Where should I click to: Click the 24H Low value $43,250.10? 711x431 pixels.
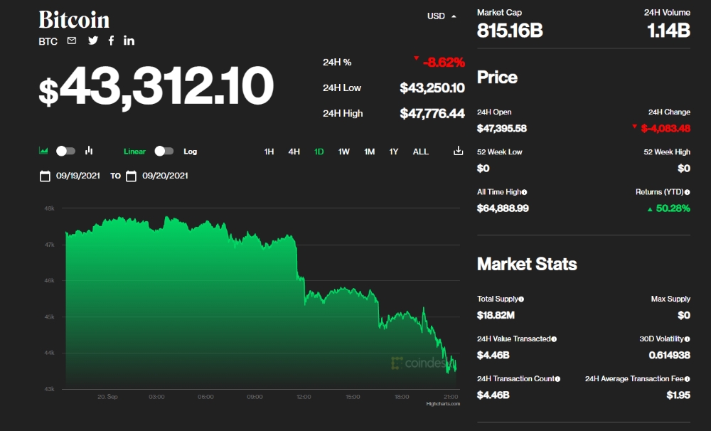pyautogui.click(x=432, y=87)
